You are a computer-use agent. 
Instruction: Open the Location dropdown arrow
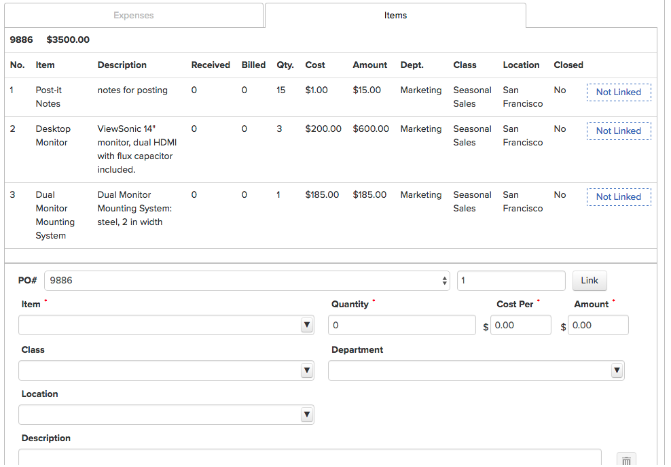[x=307, y=414]
